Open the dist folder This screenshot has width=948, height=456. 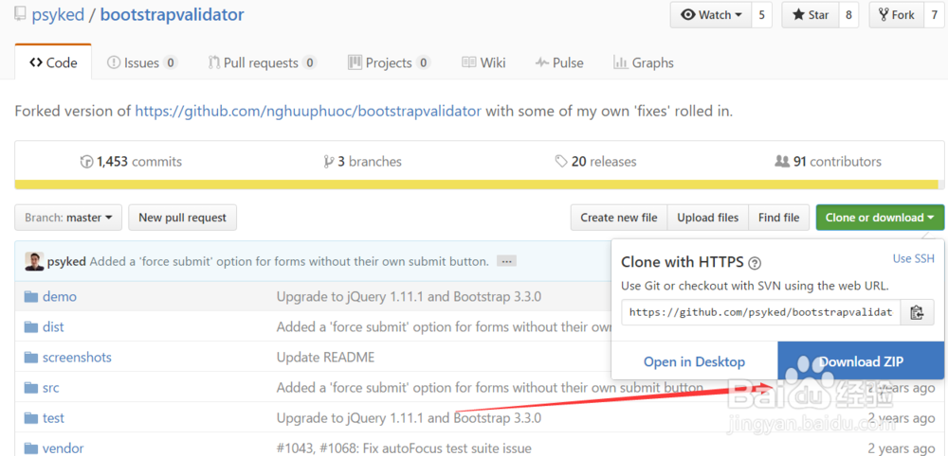(53, 327)
